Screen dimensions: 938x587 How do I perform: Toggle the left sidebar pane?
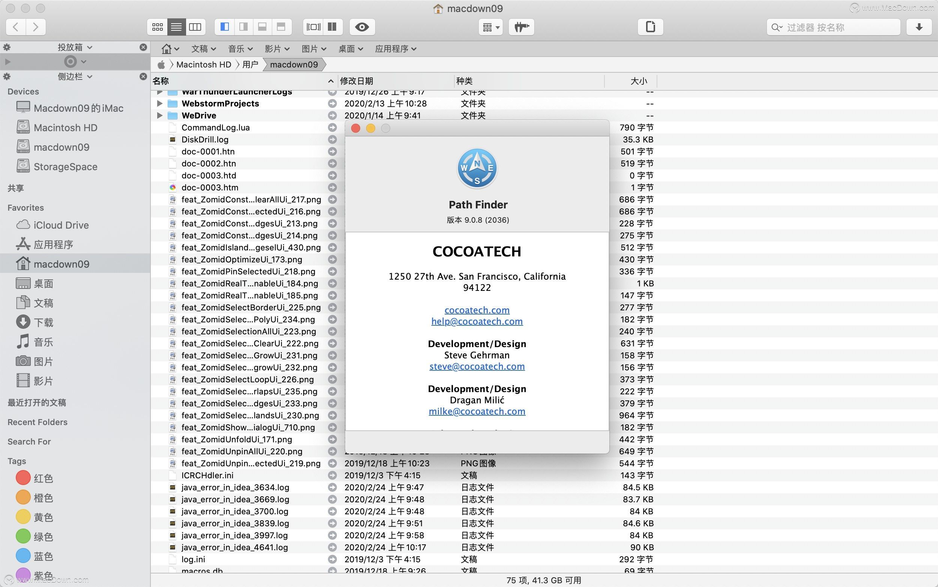click(x=225, y=27)
